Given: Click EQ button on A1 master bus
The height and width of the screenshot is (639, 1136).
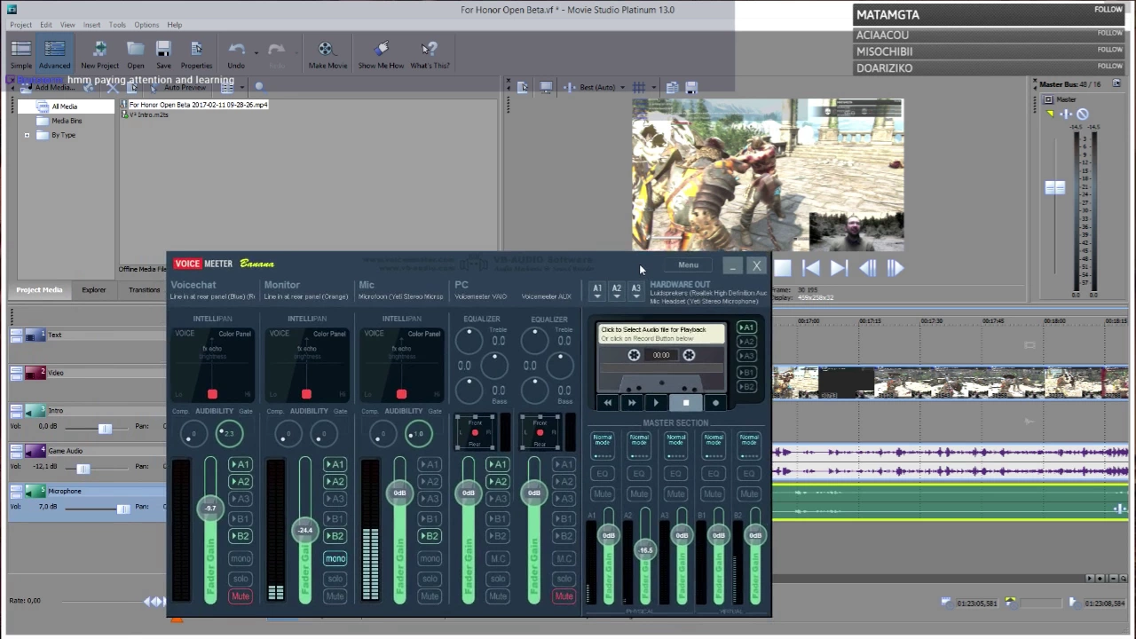Looking at the screenshot, I should [x=603, y=474].
